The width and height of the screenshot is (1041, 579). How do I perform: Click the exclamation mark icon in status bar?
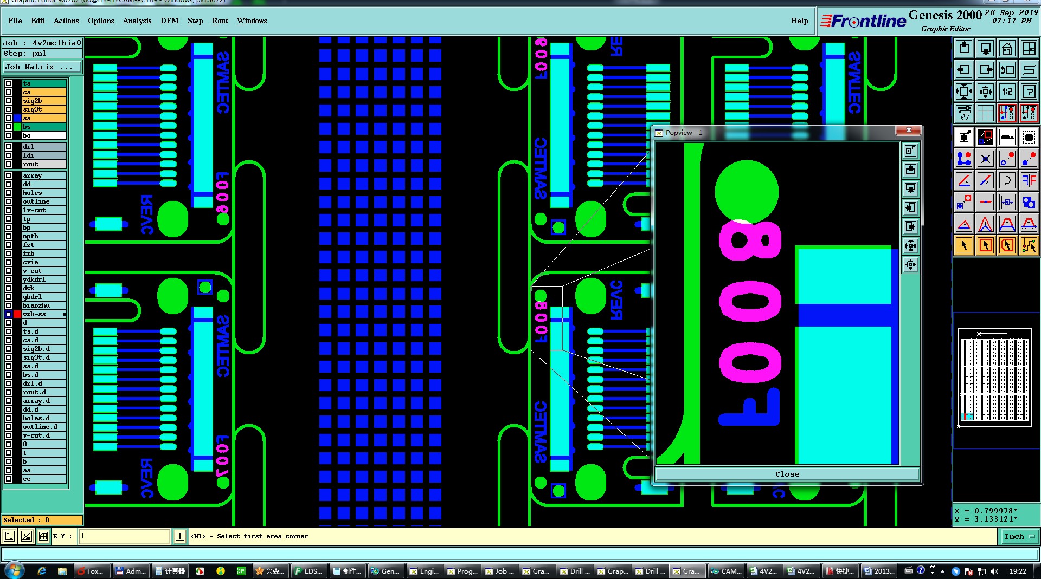(x=180, y=536)
